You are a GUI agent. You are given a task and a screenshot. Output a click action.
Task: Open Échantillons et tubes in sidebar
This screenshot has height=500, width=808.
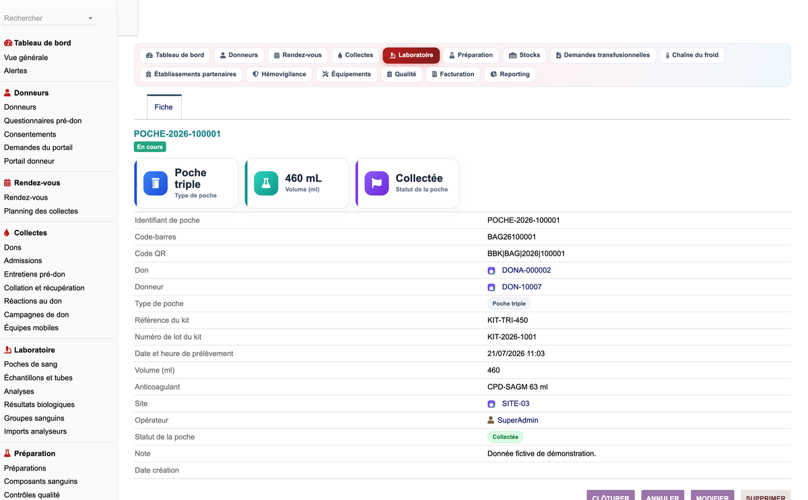click(x=38, y=378)
